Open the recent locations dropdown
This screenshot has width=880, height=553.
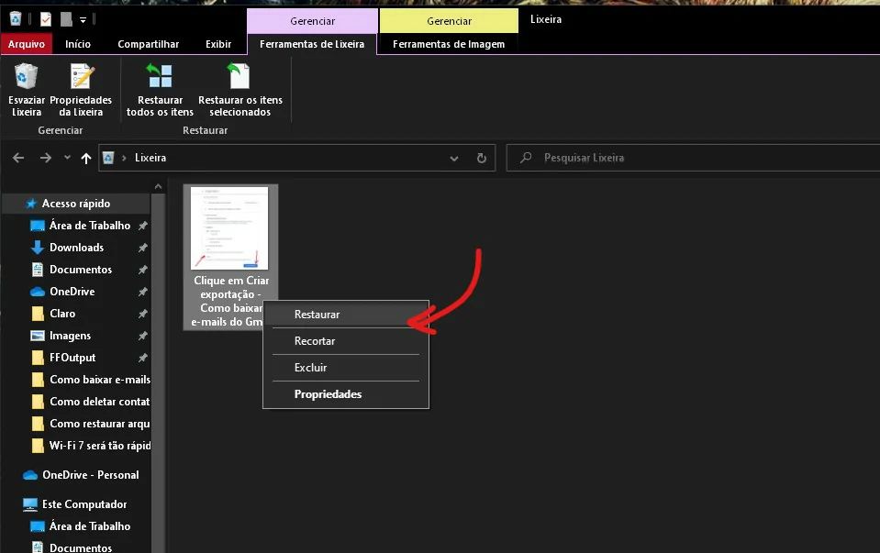(x=67, y=158)
